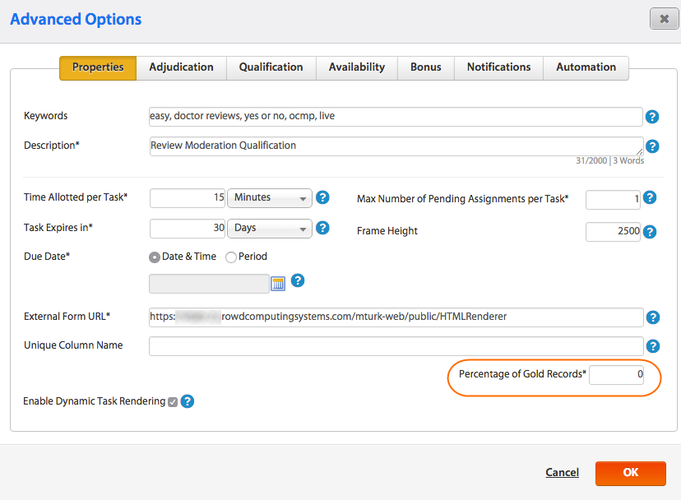This screenshot has width=681, height=500.
Task: Select the Date & Time radio button
Action: [x=154, y=257]
